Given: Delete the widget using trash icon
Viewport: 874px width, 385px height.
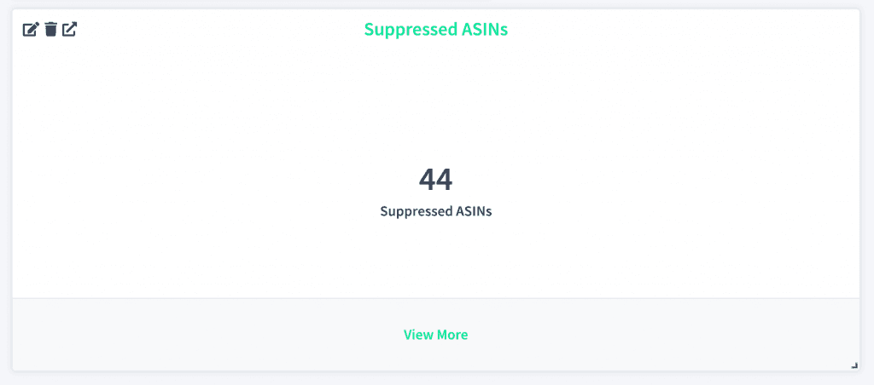Looking at the screenshot, I should coord(51,30).
